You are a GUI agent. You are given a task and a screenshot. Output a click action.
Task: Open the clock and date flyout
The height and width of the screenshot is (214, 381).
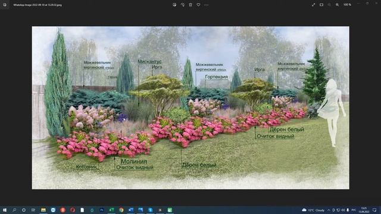[x=364, y=210]
